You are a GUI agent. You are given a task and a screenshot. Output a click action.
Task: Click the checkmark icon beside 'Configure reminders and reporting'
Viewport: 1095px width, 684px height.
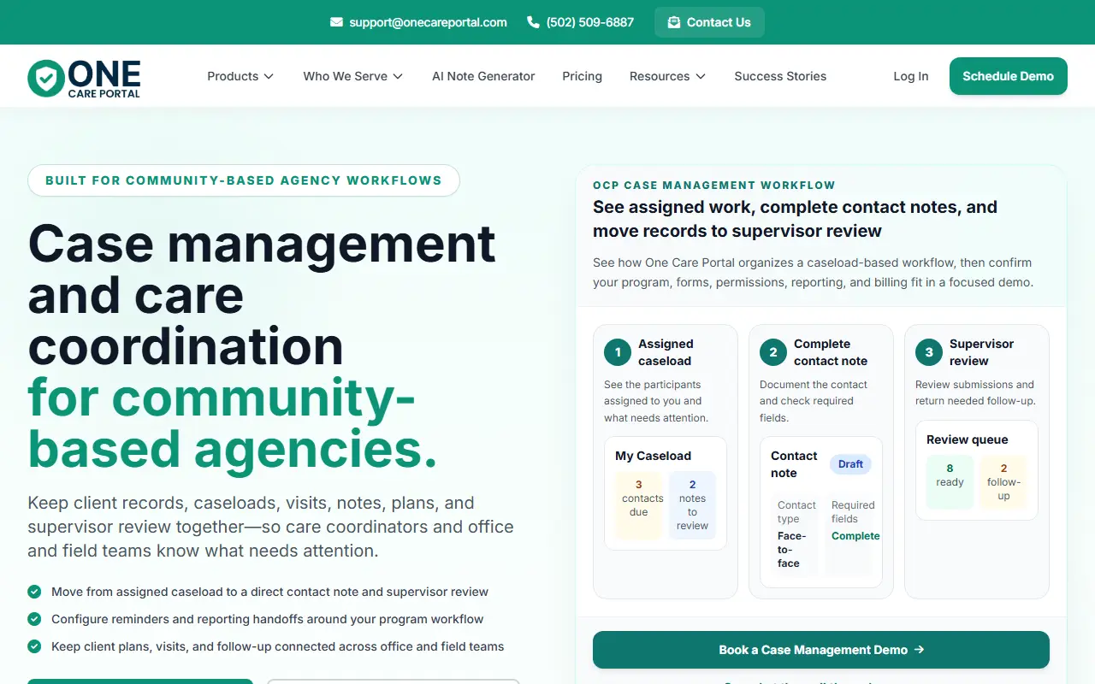coord(34,619)
